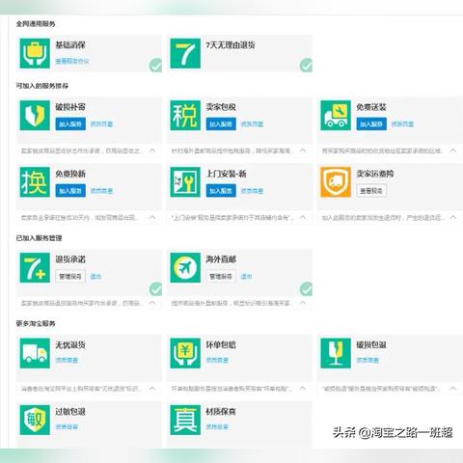The image size is (463, 463).
Task: Open the blue link under 坏单包赔
Action: pyautogui.click(x=217, y=360)
